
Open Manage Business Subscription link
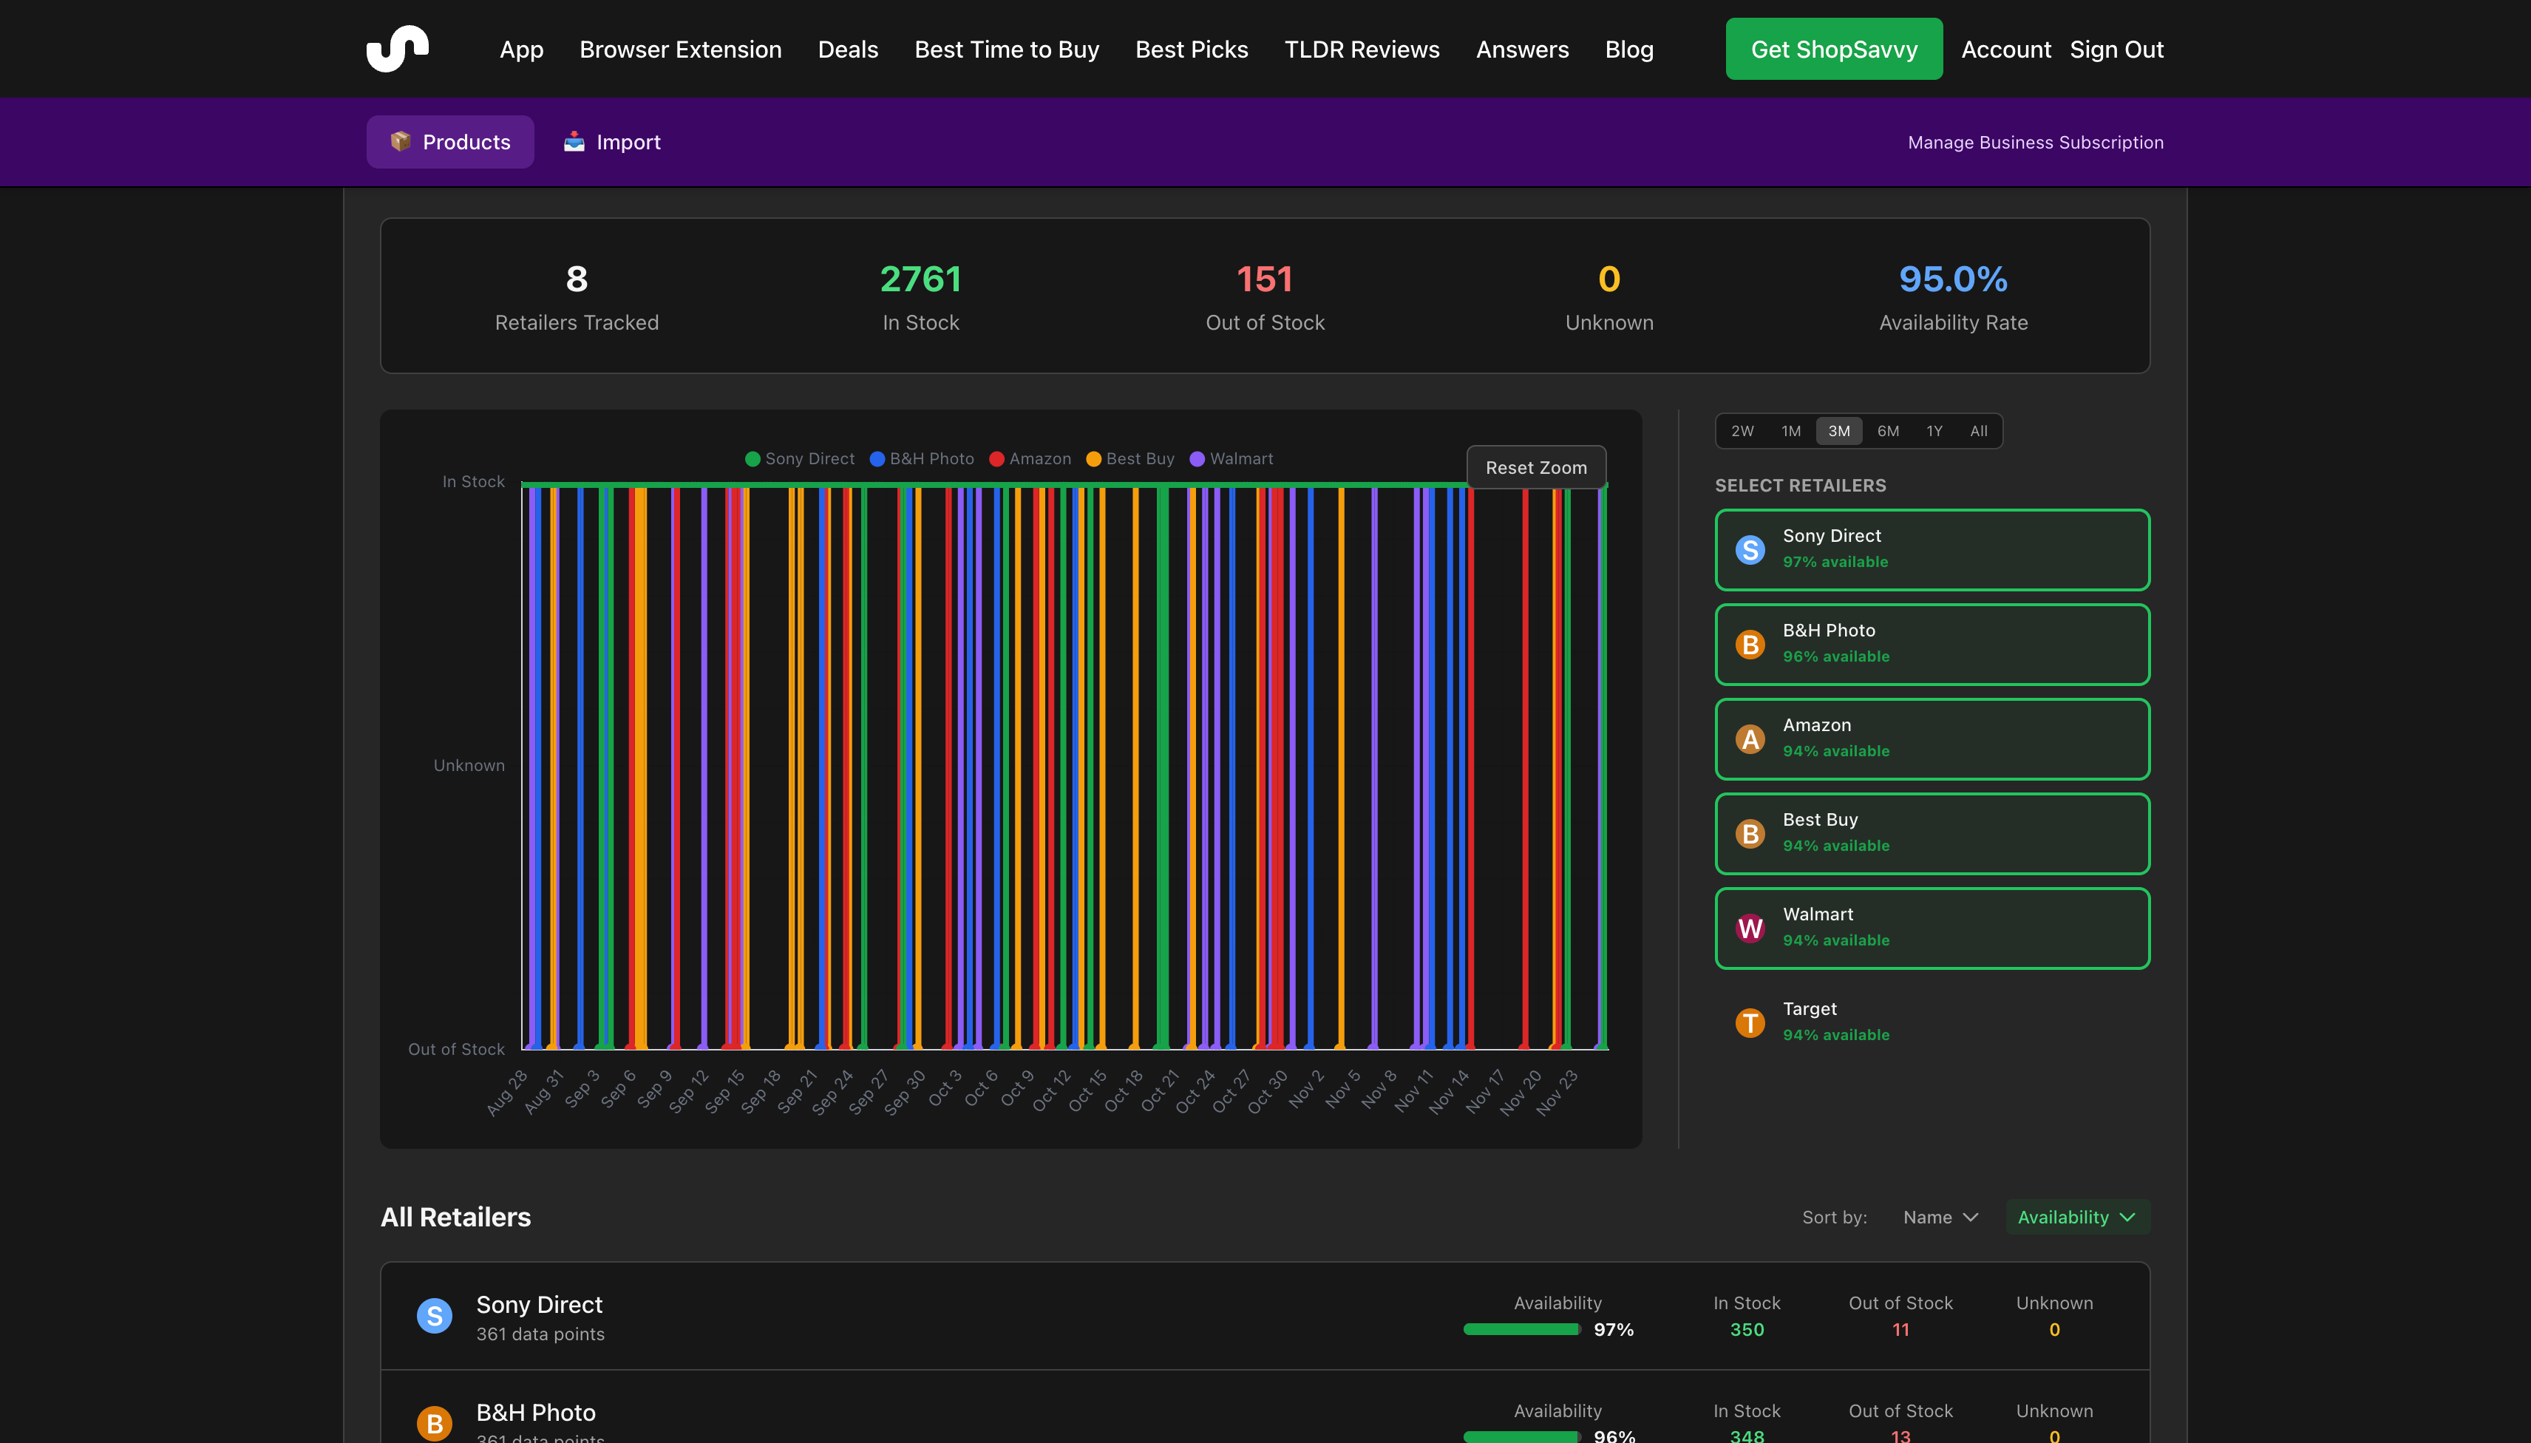(x=2036, y=142)
